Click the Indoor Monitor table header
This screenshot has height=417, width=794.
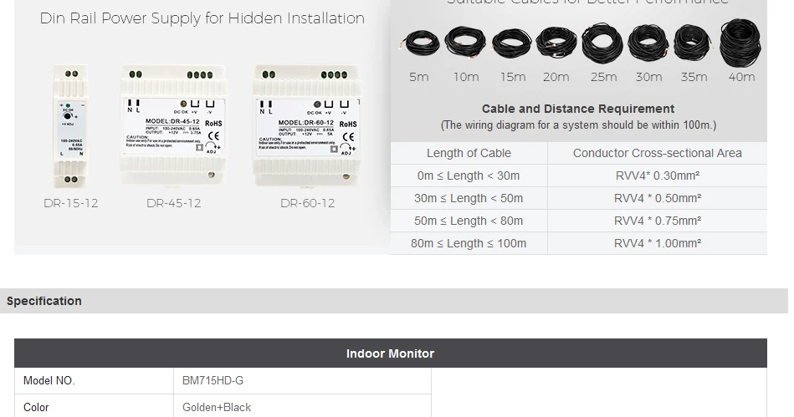[391, 353]
